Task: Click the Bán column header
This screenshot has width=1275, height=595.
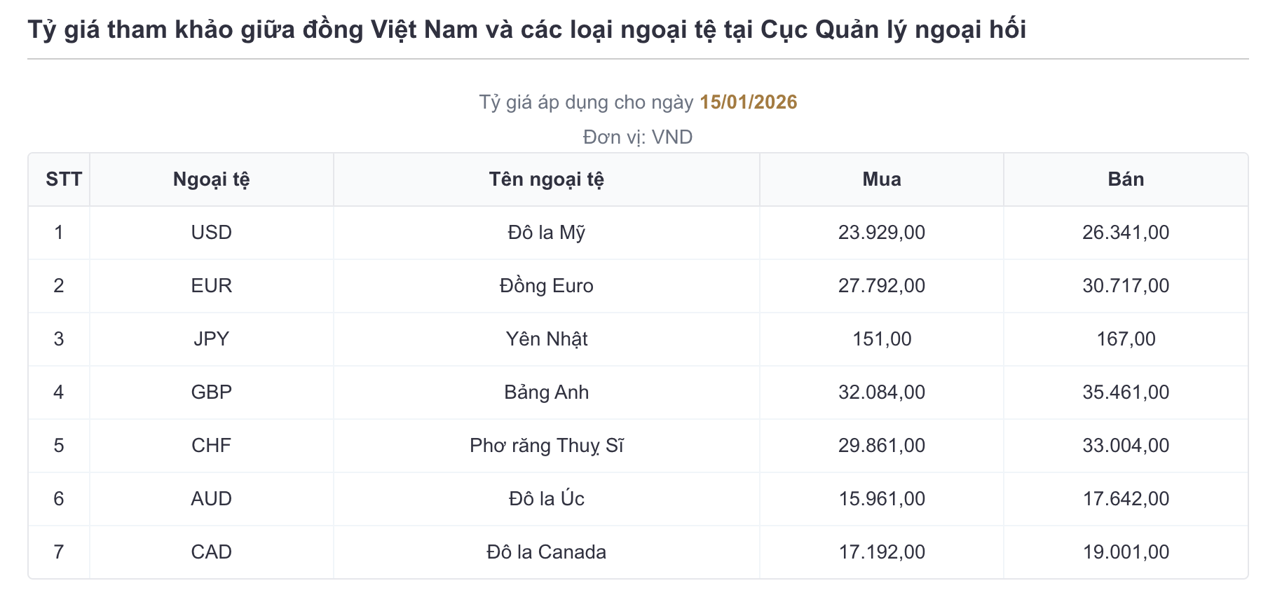Action: 1125,179
